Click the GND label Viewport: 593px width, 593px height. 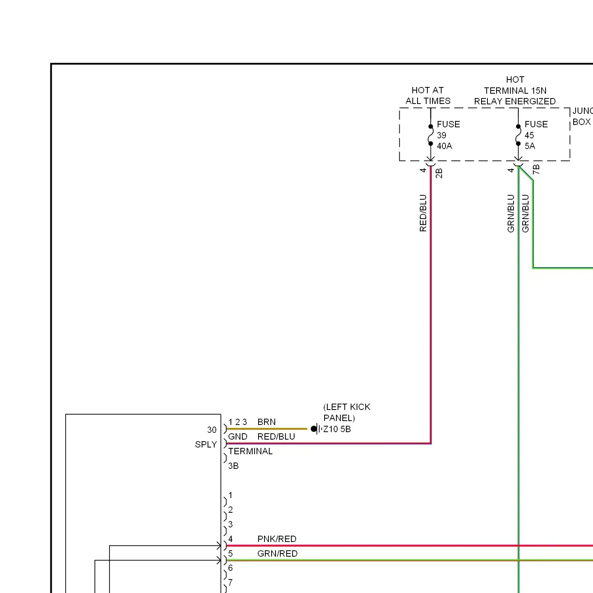pos(238,436)
